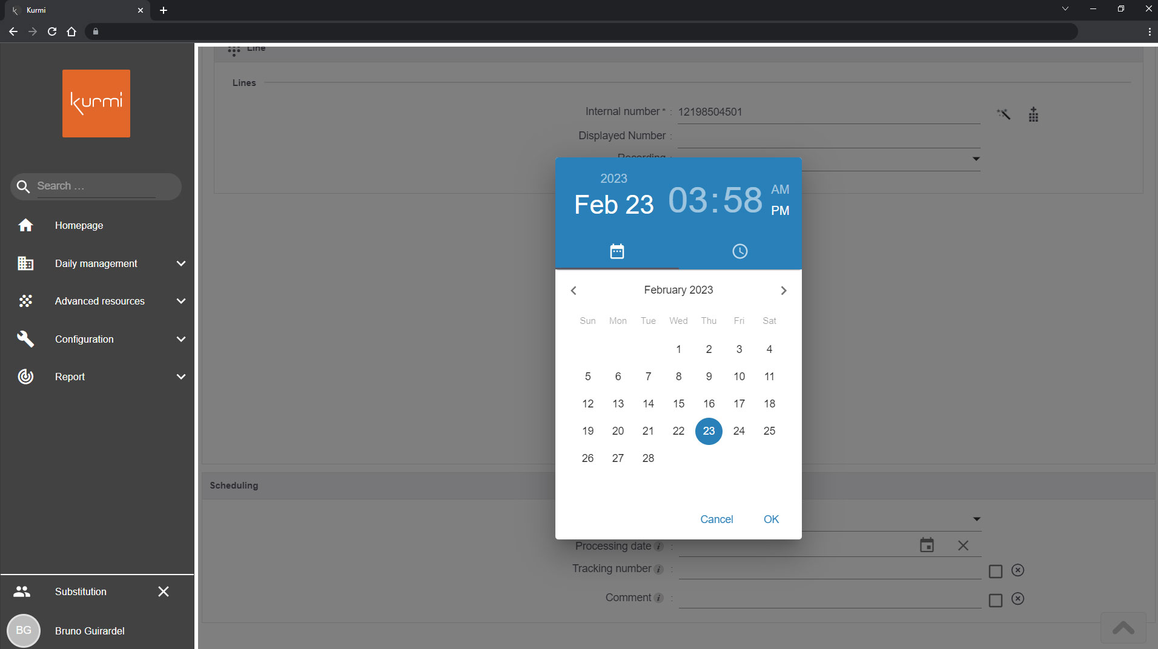Image resolution: width=1158 pixels, height=649 pixels.
Task: Select February 24 in the calendar
Action: click(x=739, y=431)
